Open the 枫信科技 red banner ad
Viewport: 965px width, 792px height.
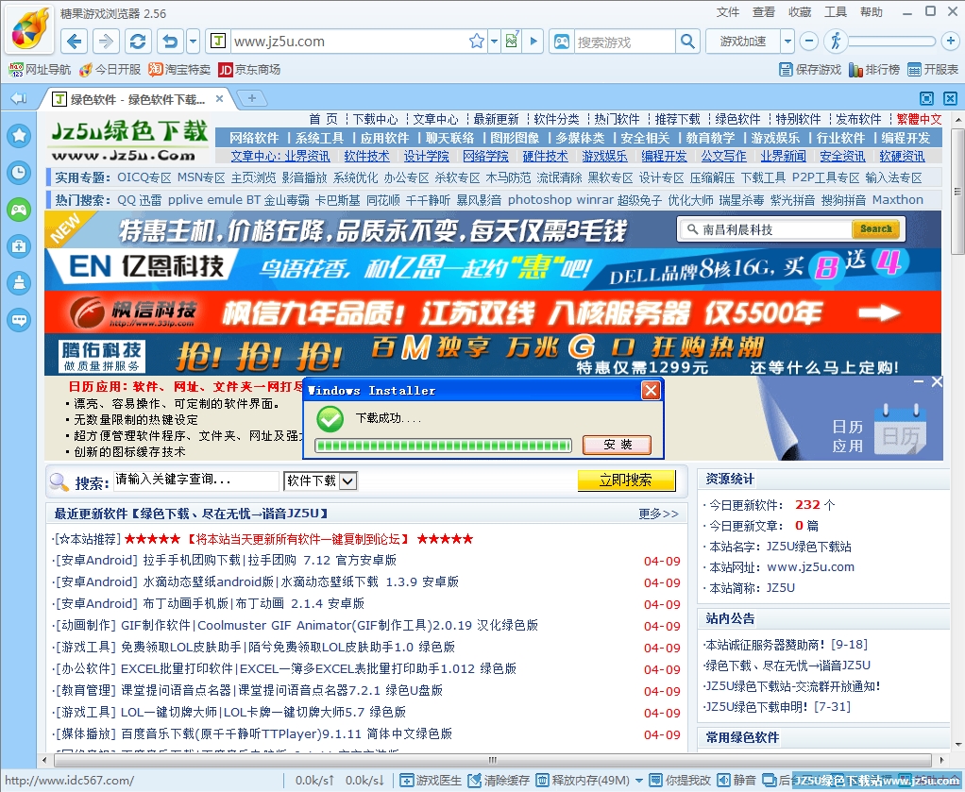point(493,312)
